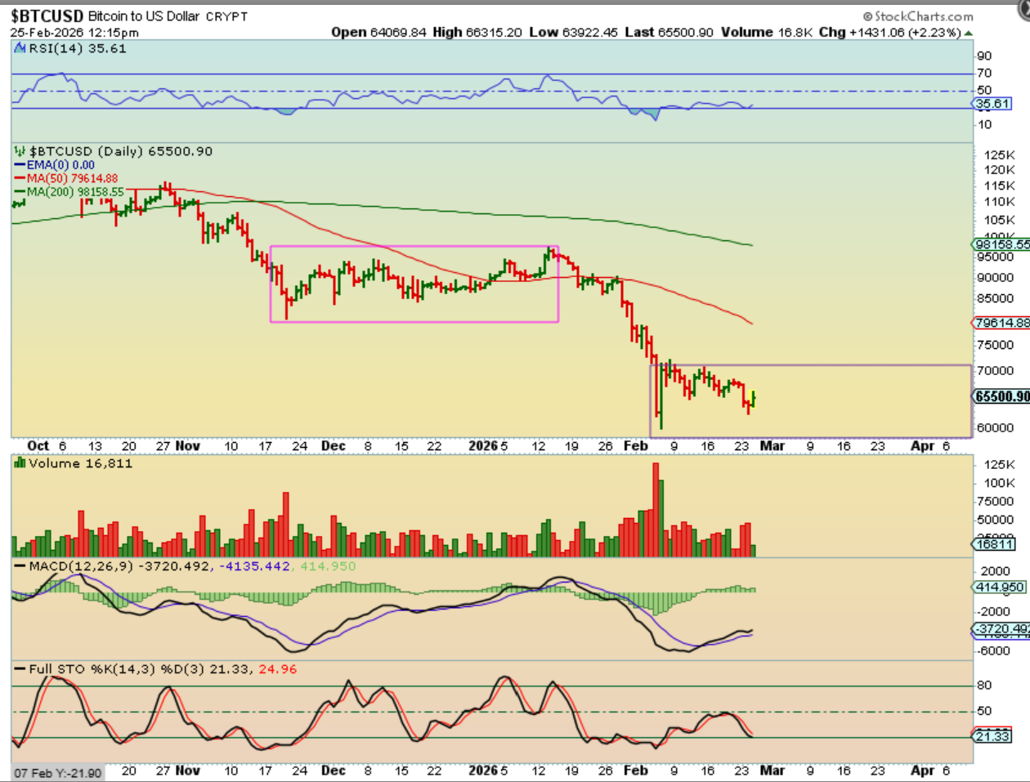Screen dimensions: 1030x782
Task: Click the $BTCUSD ticker symbol title
Action: [x=47, y=16]
